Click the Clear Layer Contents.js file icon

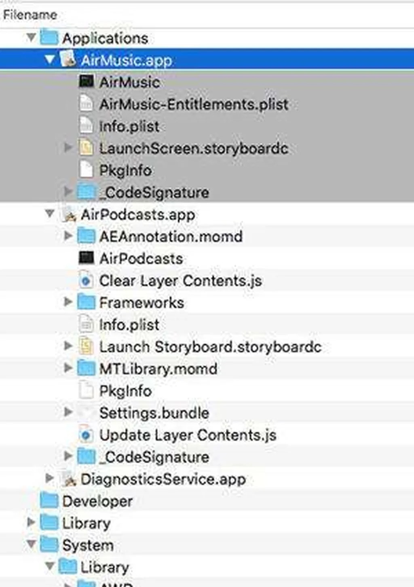click(x=86, y=280)
